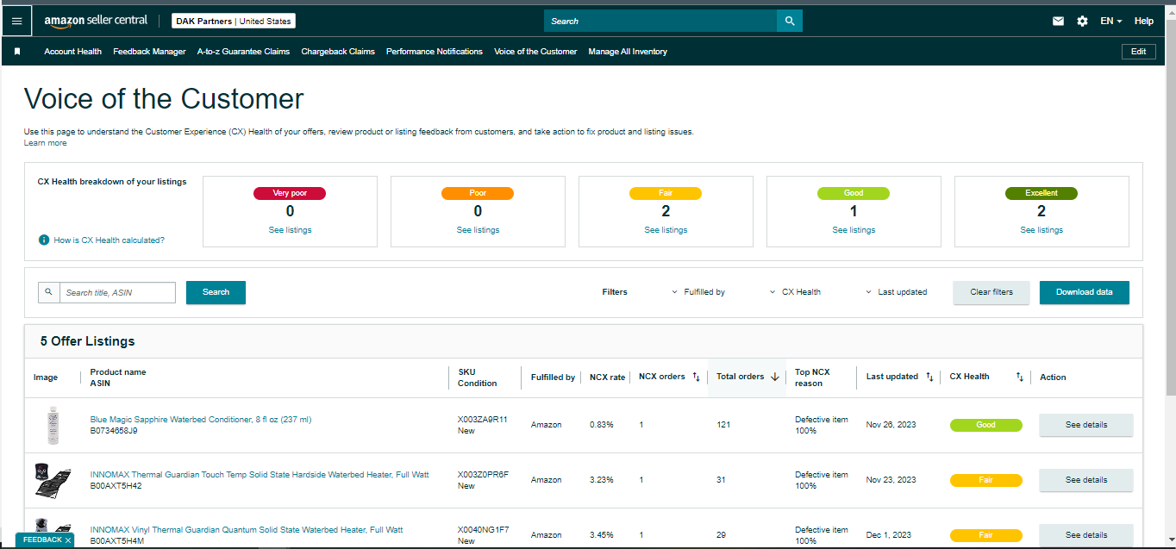Open DAK Partners United States account switcher
This screenshot has height=549, width=1176.
pos(234,21)
